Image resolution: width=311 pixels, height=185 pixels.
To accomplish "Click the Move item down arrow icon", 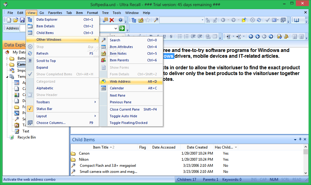I will click(258, 36).
